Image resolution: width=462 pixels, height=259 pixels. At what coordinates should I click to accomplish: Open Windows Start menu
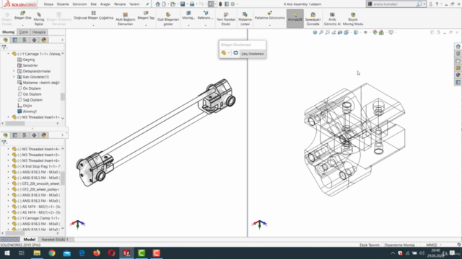pos(6,253)
